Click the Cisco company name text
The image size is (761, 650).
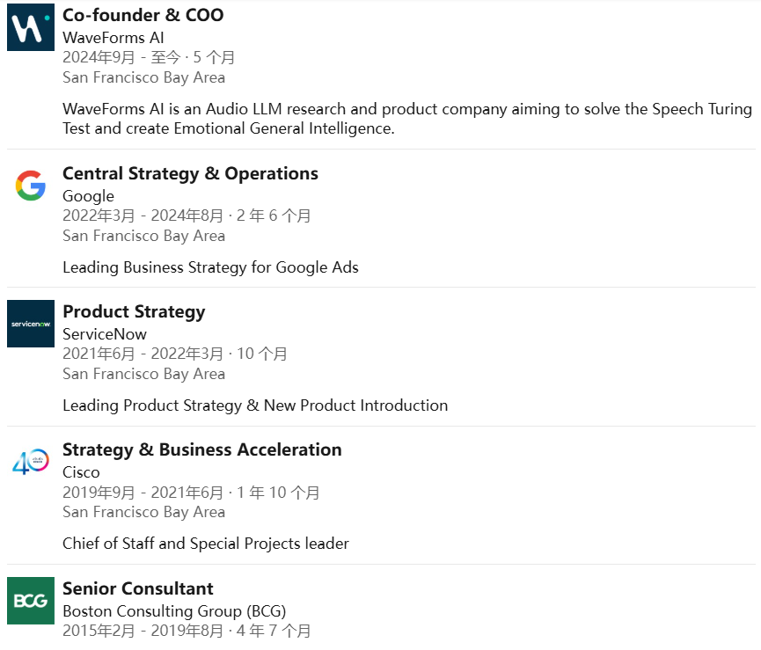81,472
